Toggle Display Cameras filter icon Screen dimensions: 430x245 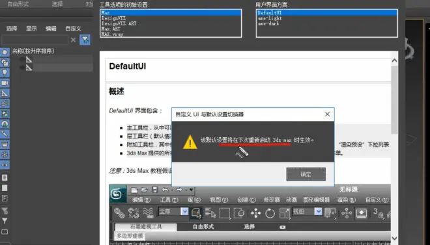coord(5,83)
